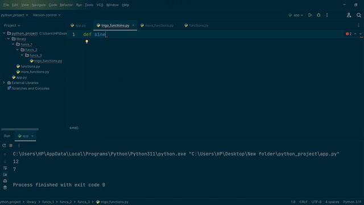The height and width of the screenshot is (205, 364).
Task: Collapse the library folder
Action: click(9, 39)
